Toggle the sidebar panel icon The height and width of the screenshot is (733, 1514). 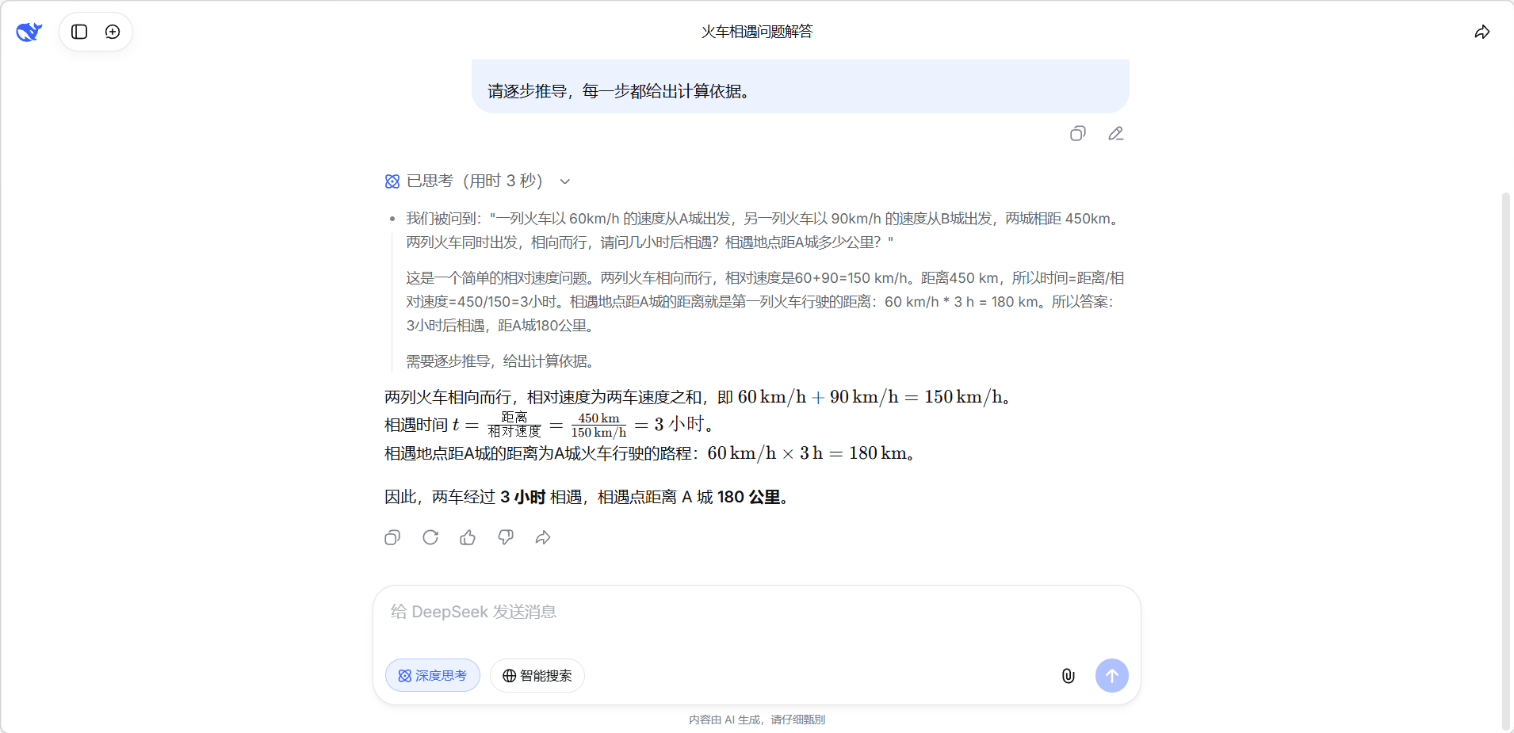click(x=79, y=32)
